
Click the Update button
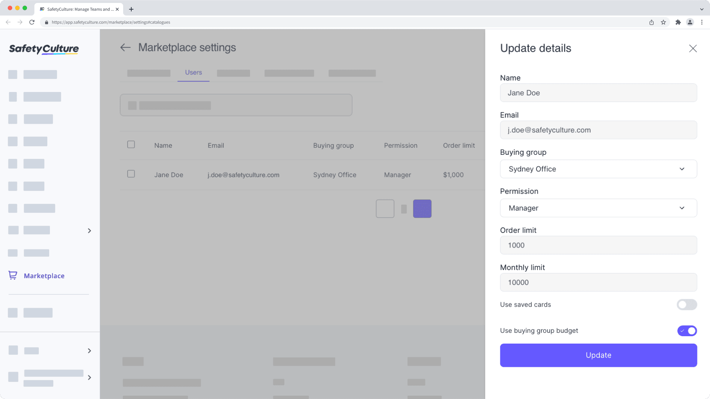point(598,355)
